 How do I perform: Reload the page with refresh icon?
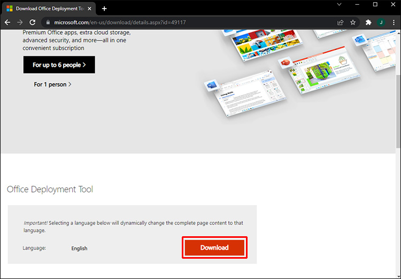(33, 22)
